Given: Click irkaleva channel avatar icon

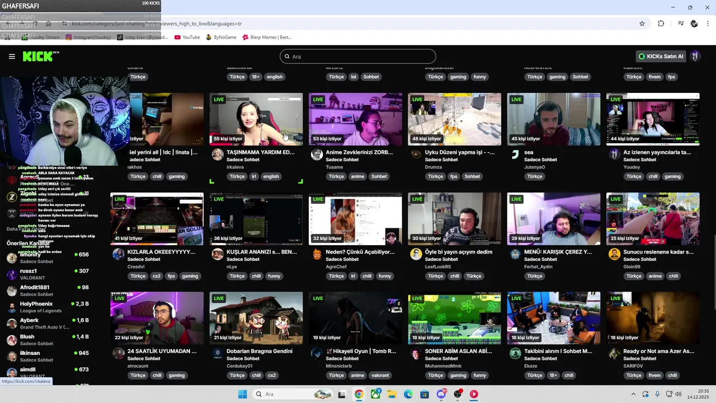Looking at the screenshot, I should pyautogui.click(x=218, y=155).
